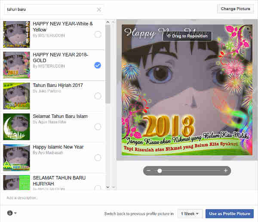
Task: Open the audience privacy selector dropdown
Action: pos(12,213)
